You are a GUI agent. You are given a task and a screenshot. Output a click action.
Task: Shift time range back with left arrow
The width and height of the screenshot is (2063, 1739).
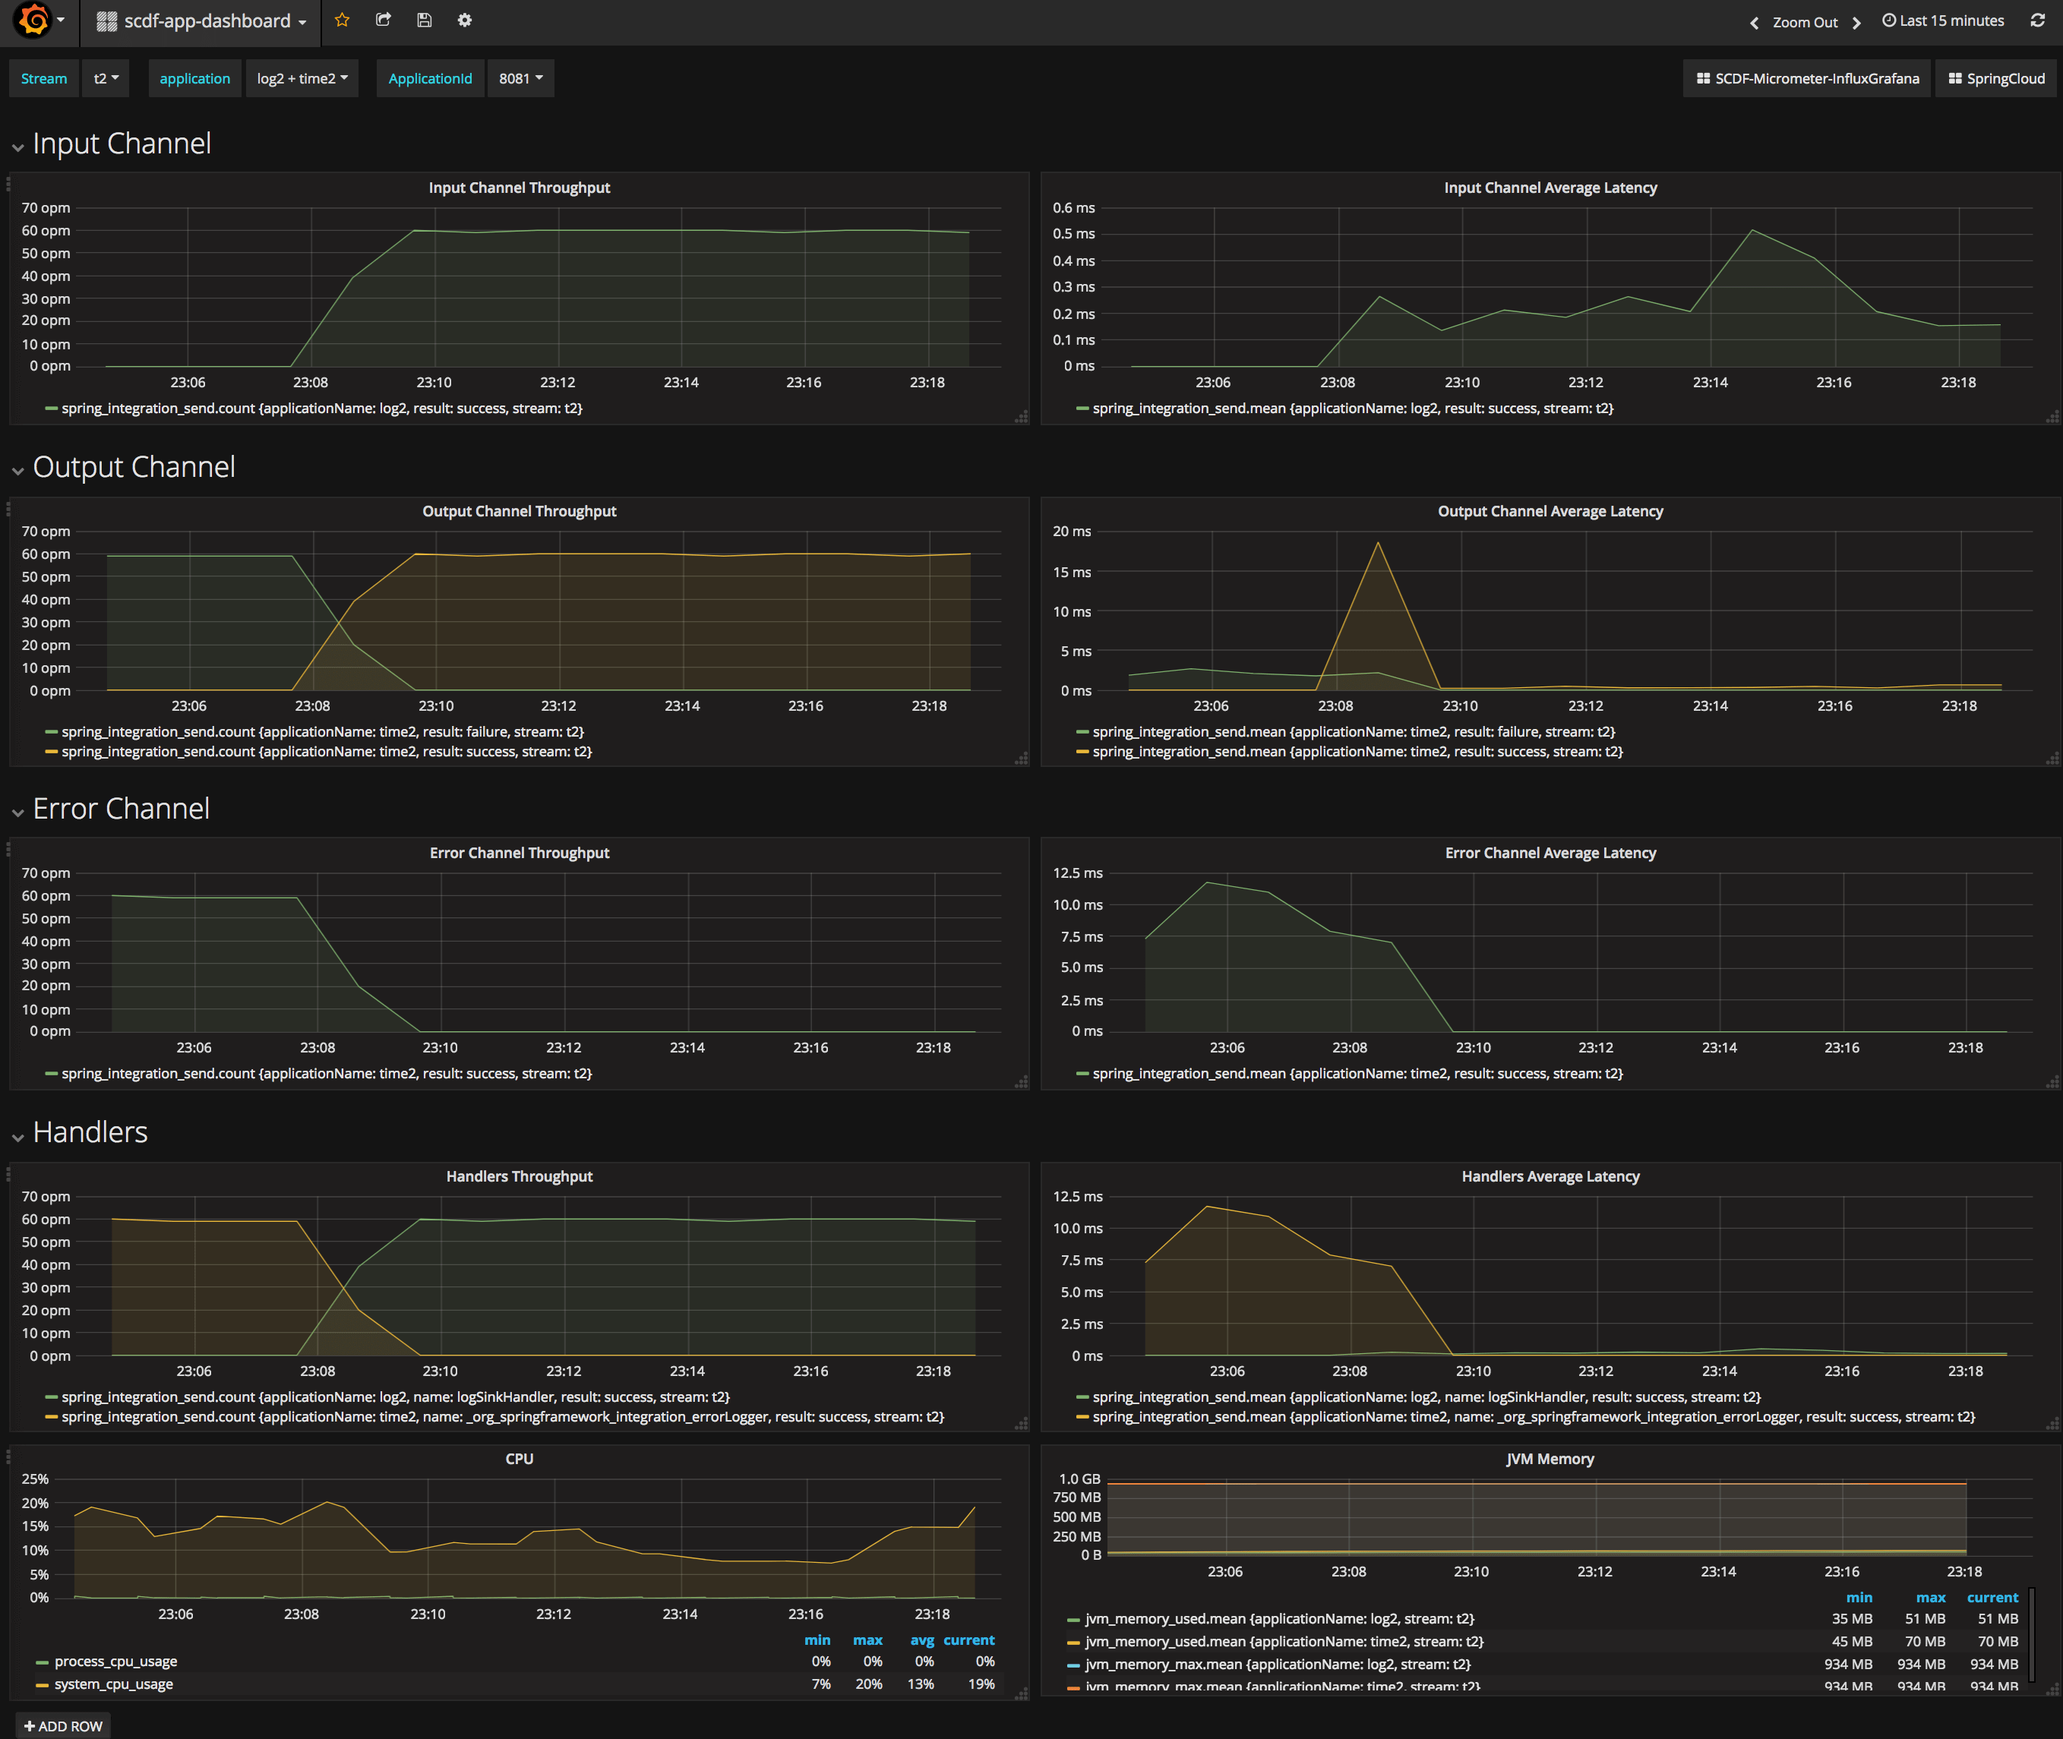pos(1753,23)
